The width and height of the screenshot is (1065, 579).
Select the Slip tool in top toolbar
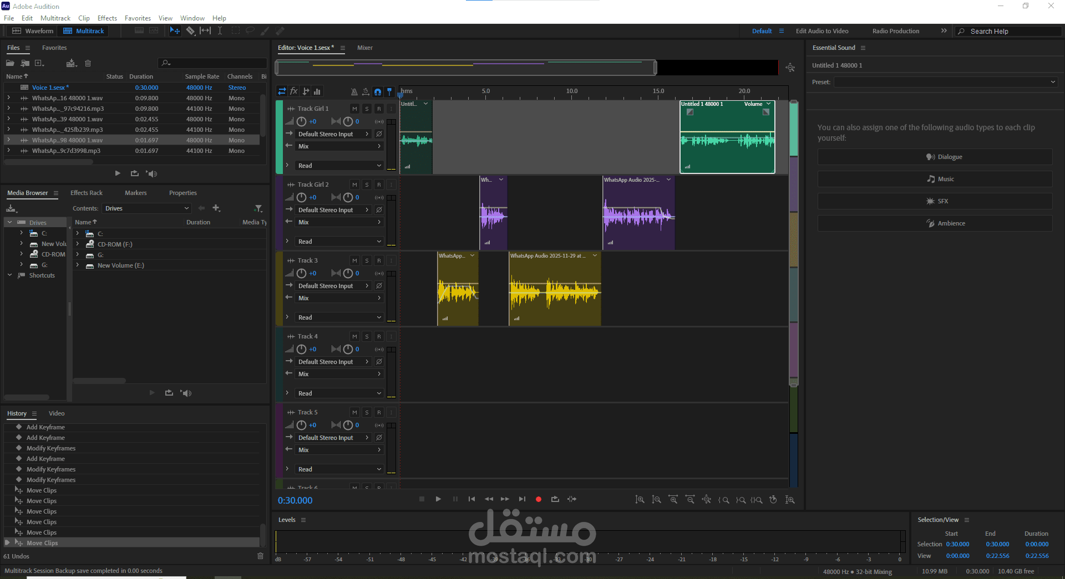(x=205, y=31)
